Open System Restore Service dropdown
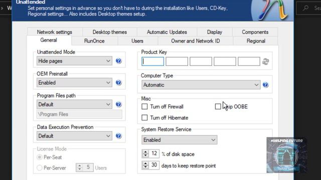The image size is (321, 180). point(180,140)
